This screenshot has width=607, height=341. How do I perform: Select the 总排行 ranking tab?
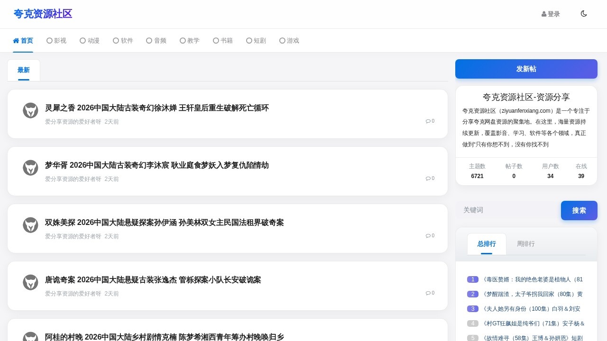pyautogui.click(x=487, y=244)
